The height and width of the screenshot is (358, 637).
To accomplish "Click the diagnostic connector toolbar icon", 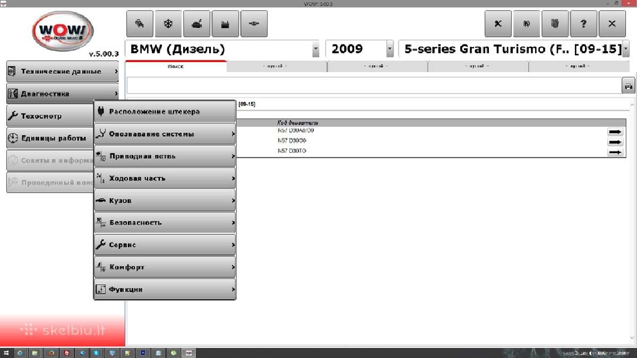I will (254, 24).
